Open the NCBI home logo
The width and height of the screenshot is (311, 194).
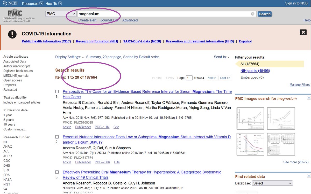[x=10, y=3]
